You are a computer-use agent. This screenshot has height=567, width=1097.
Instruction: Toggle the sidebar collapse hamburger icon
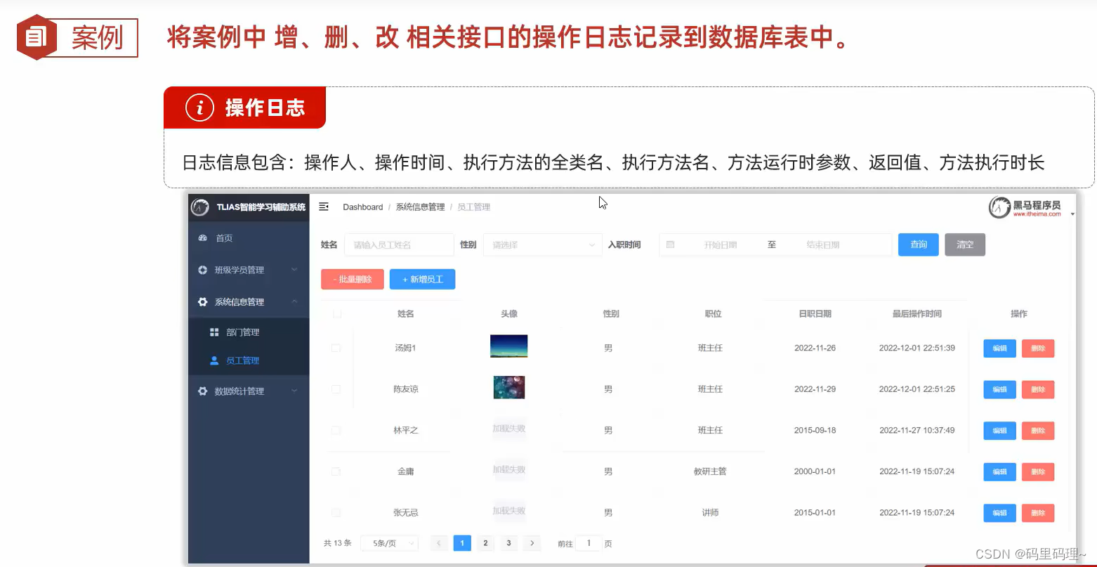[x=324, y=207]
